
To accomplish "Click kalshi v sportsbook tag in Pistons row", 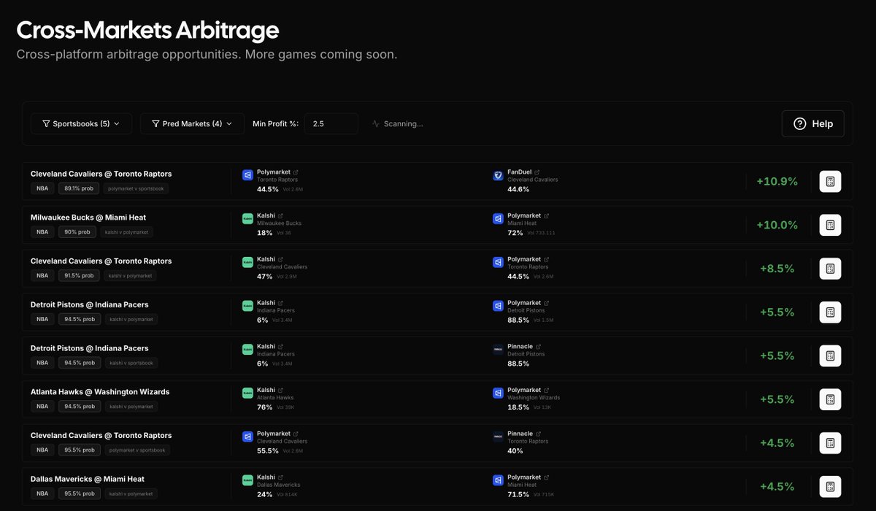I will [x=130, y=363].
